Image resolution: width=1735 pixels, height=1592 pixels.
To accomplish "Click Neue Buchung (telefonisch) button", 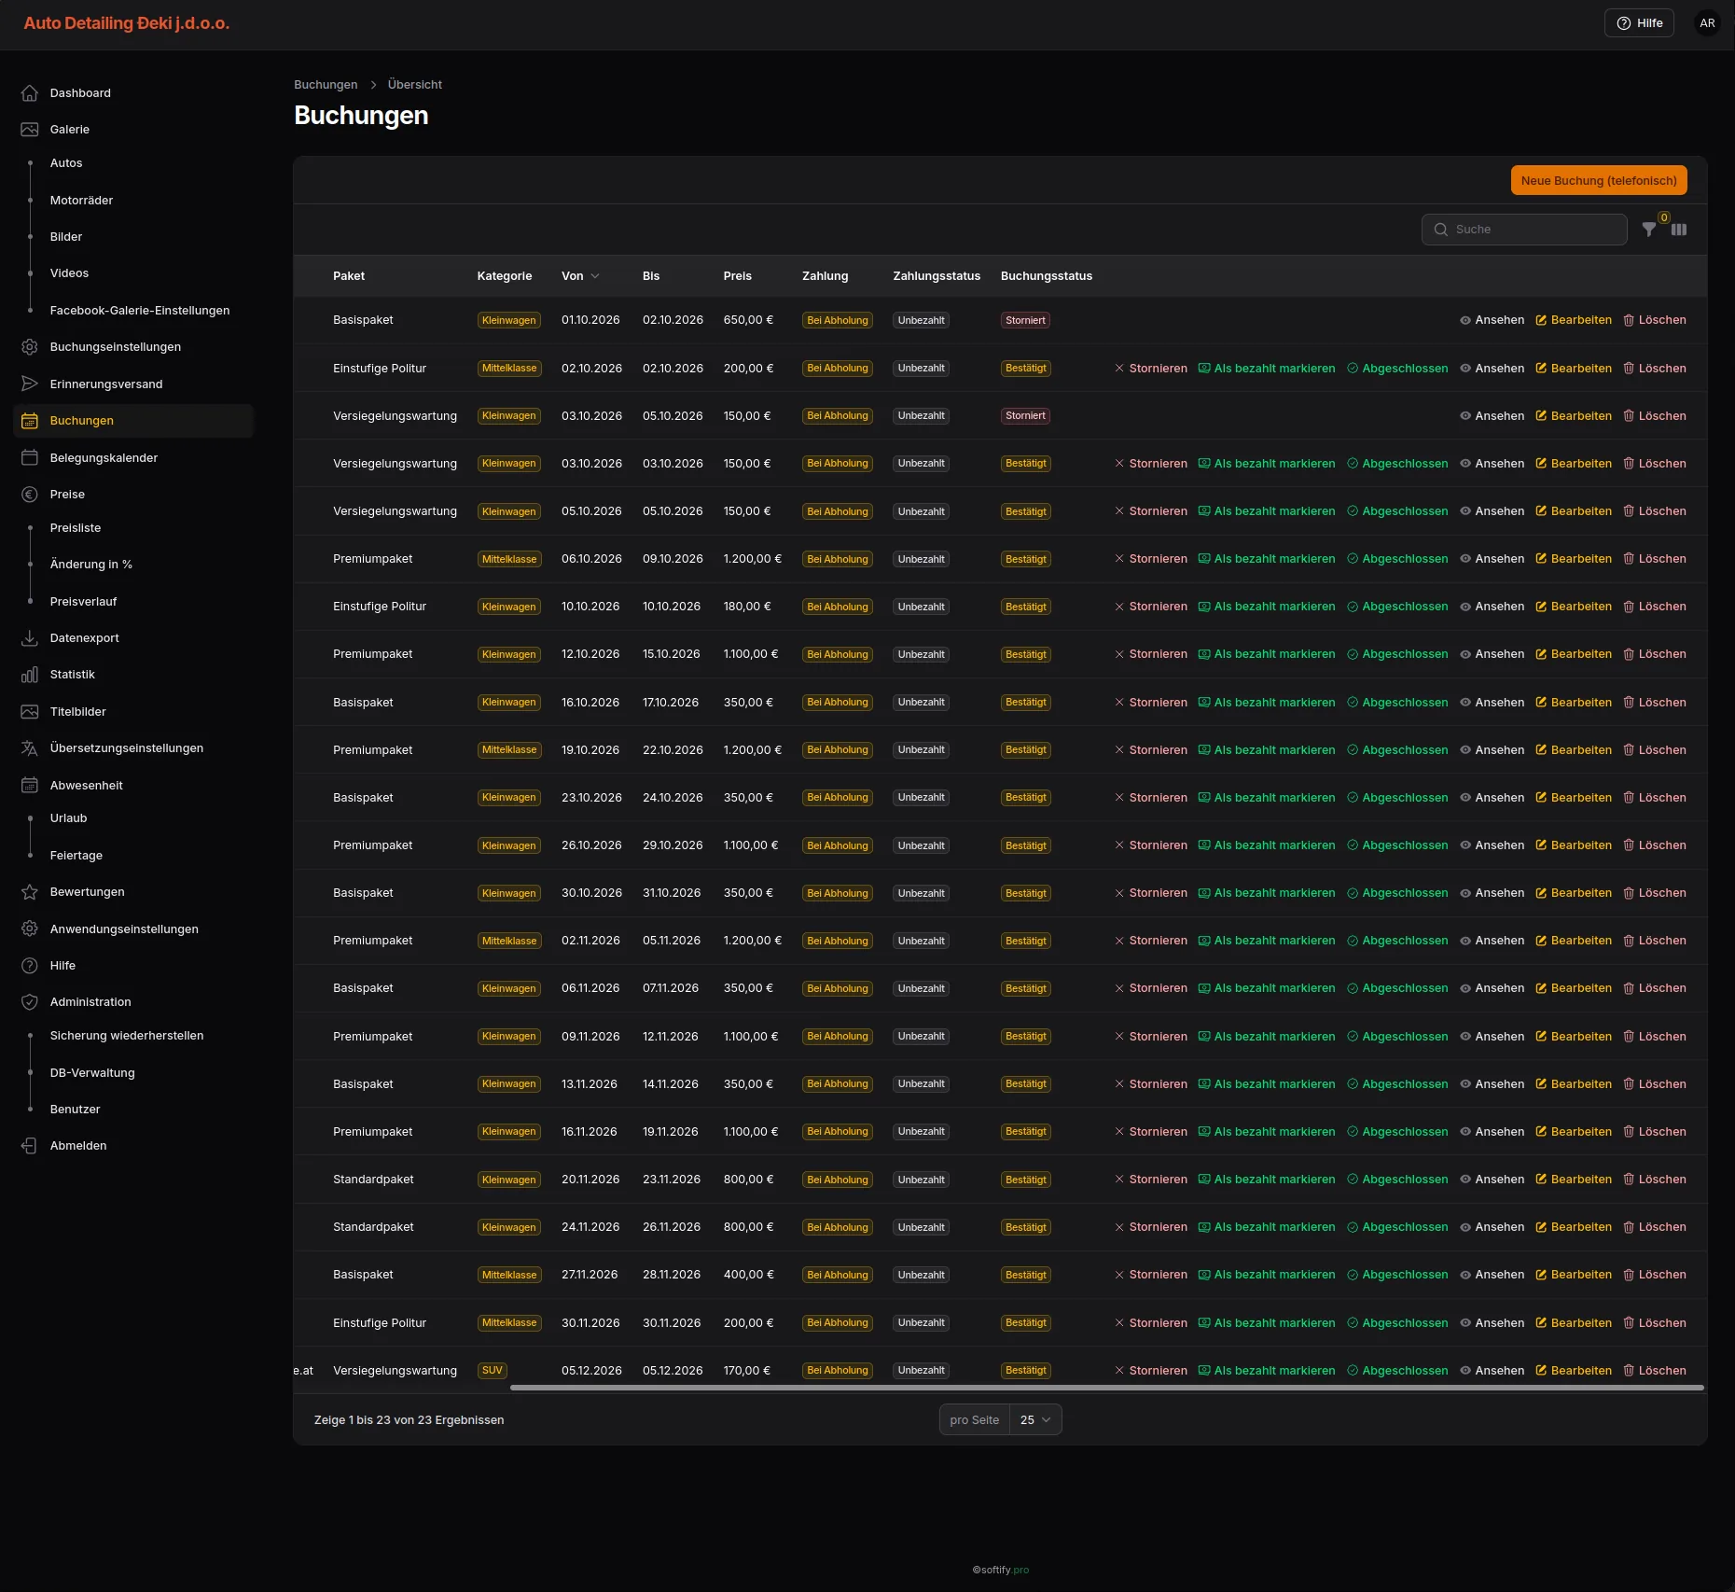I will (x=1599, y=181).
